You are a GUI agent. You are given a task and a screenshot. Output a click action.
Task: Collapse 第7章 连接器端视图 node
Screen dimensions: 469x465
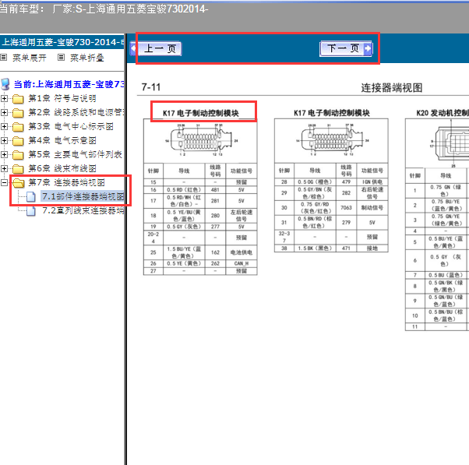point(4,182)
